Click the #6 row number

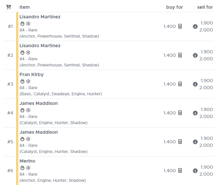pos(10,170)
